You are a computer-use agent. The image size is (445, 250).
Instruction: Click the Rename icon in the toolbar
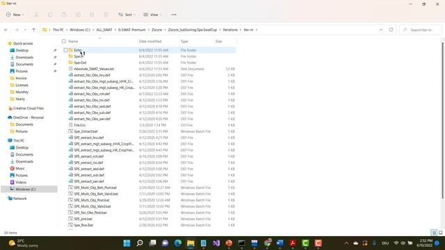(x=78, y=15)
